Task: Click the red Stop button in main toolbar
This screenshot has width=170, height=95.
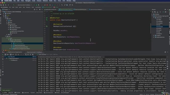Action: click(47, 5)
